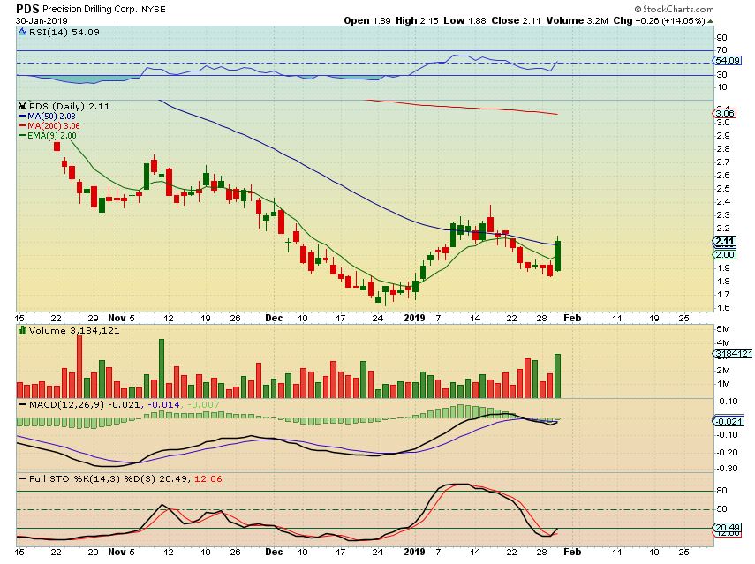
Task: Click the tall green volume bar in November
Action: tap(162, 369)
